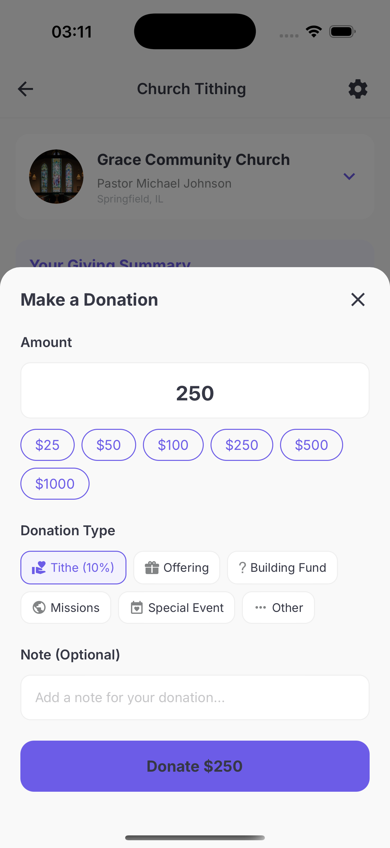Open settings gear icon
Screen dimensions: 390x848
click(358, 89)
